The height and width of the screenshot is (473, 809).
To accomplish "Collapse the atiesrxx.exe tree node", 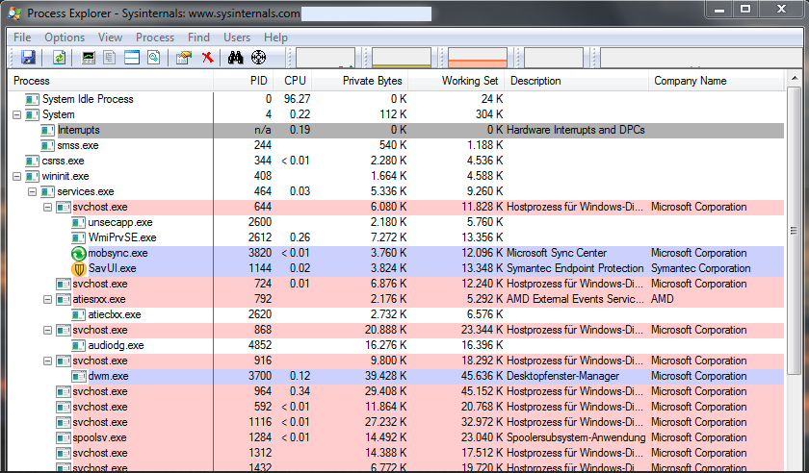I will click(48, 299).
